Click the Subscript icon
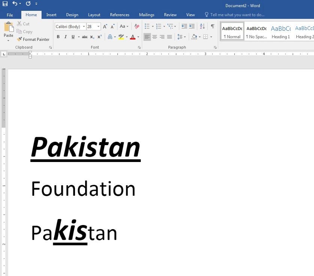Screen dimensions: 314x276 click(x=92, y=37)
